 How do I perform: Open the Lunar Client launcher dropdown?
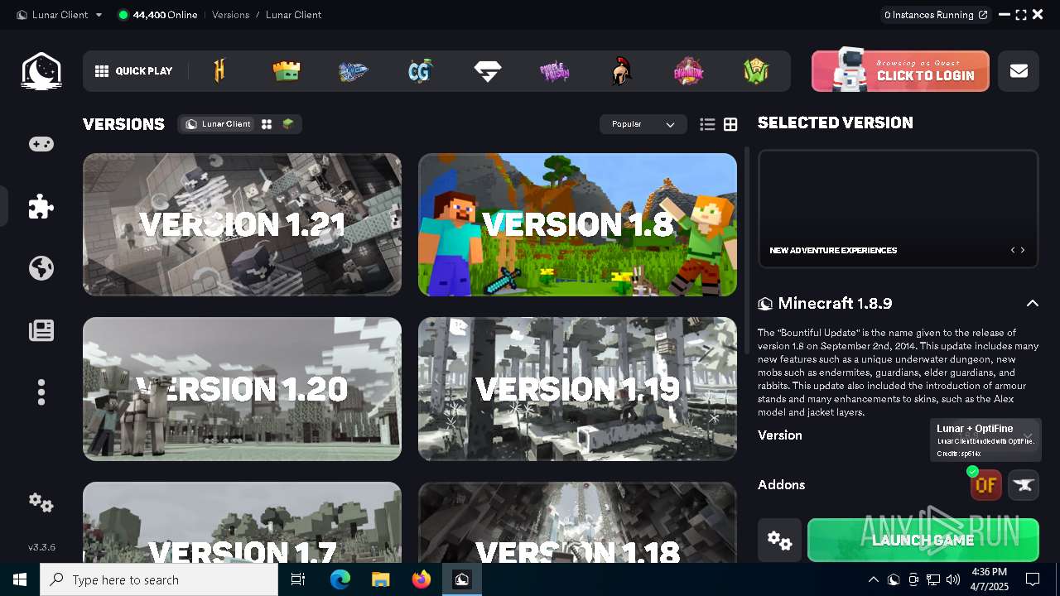pyautogui.click(x=60, y=15)
